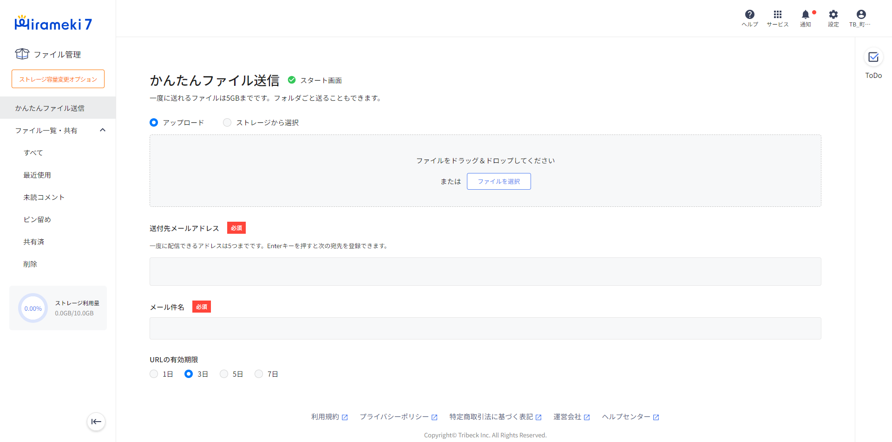892x442 pixels.
Task: Go to 最近使用 file list
Action: (37, 175)
